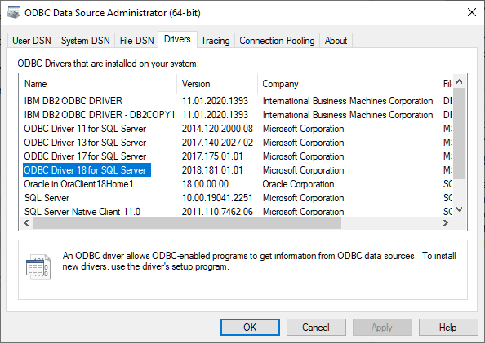This screenshot has height=343, width=485.
Task: Sort by the Company column header
Action: [348, 84]
